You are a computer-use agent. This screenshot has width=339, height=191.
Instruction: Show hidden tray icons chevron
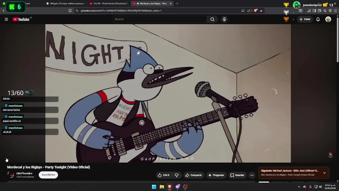[x=299, y=187]
